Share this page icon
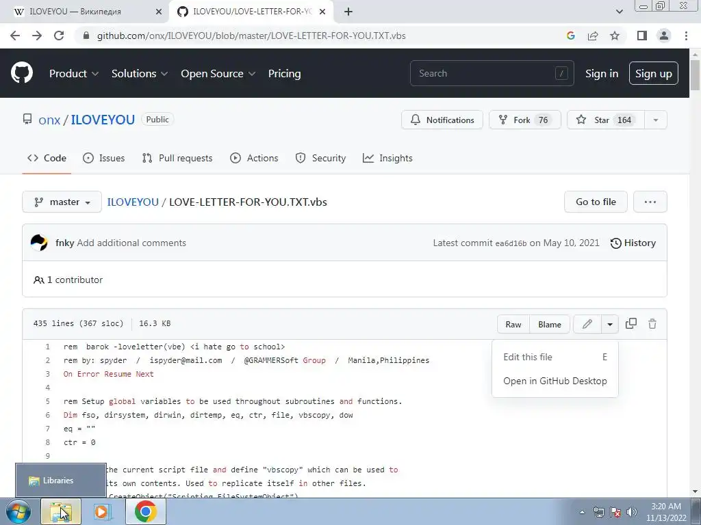 click(x=593, y=36)
